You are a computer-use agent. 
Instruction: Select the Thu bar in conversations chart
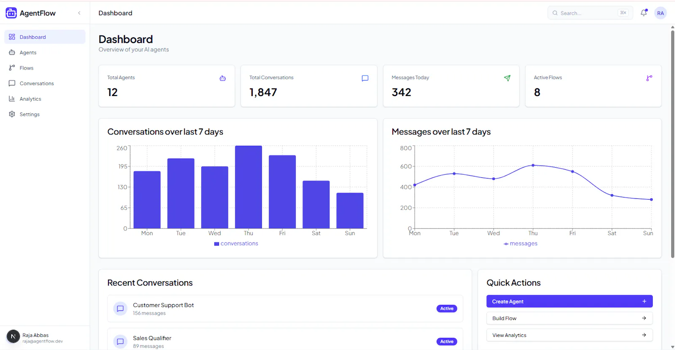[248, 187]
